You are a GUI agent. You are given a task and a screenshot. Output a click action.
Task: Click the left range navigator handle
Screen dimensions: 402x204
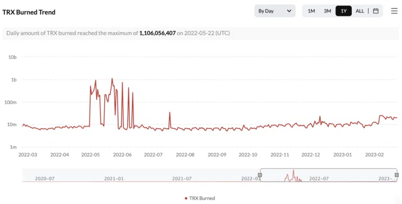click(260, 175)
